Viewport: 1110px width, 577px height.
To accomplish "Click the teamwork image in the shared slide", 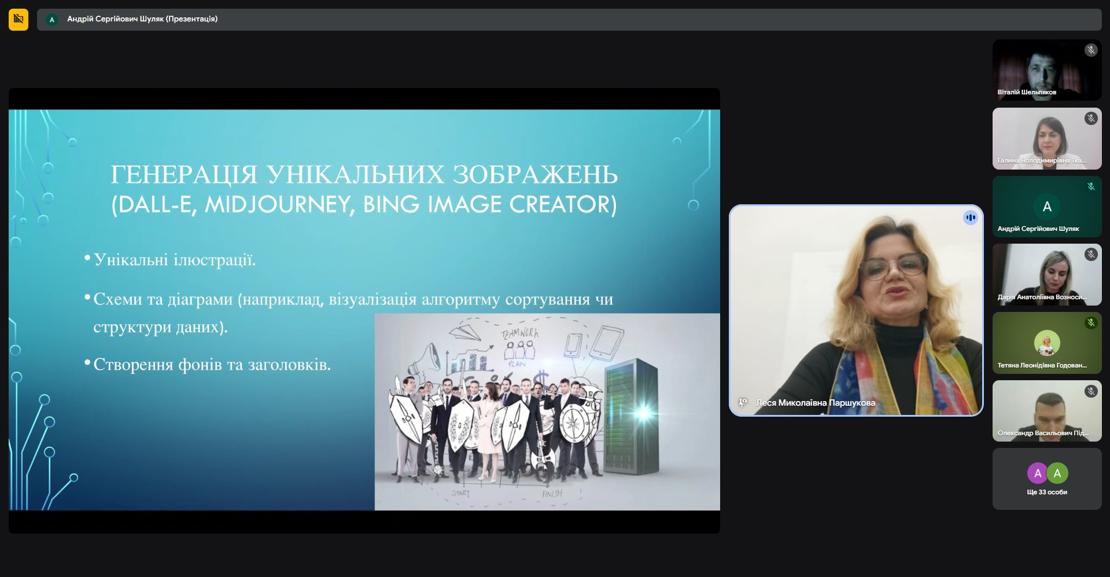I will (x=547, y=411).
